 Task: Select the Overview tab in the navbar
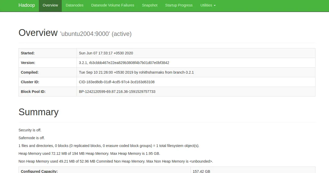(50, 5)
